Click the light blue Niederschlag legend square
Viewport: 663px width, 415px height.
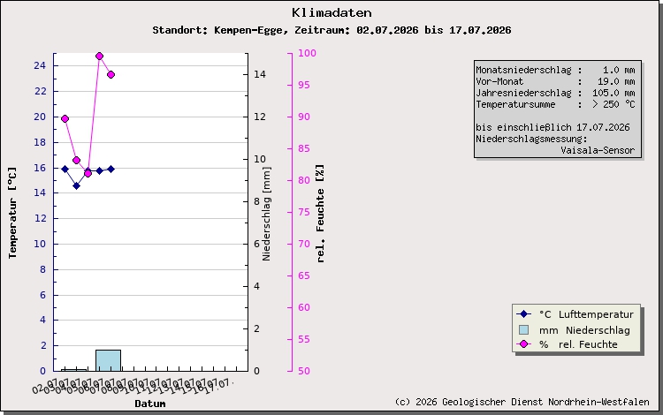tap(523, 329)
